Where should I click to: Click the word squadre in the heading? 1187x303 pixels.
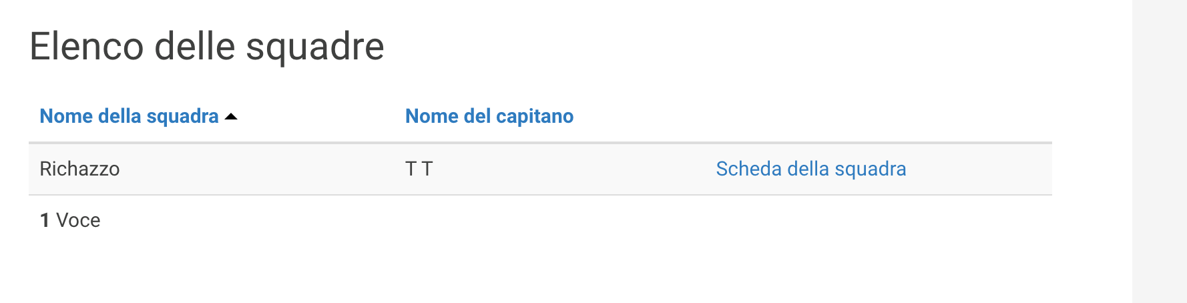(315, 47)
